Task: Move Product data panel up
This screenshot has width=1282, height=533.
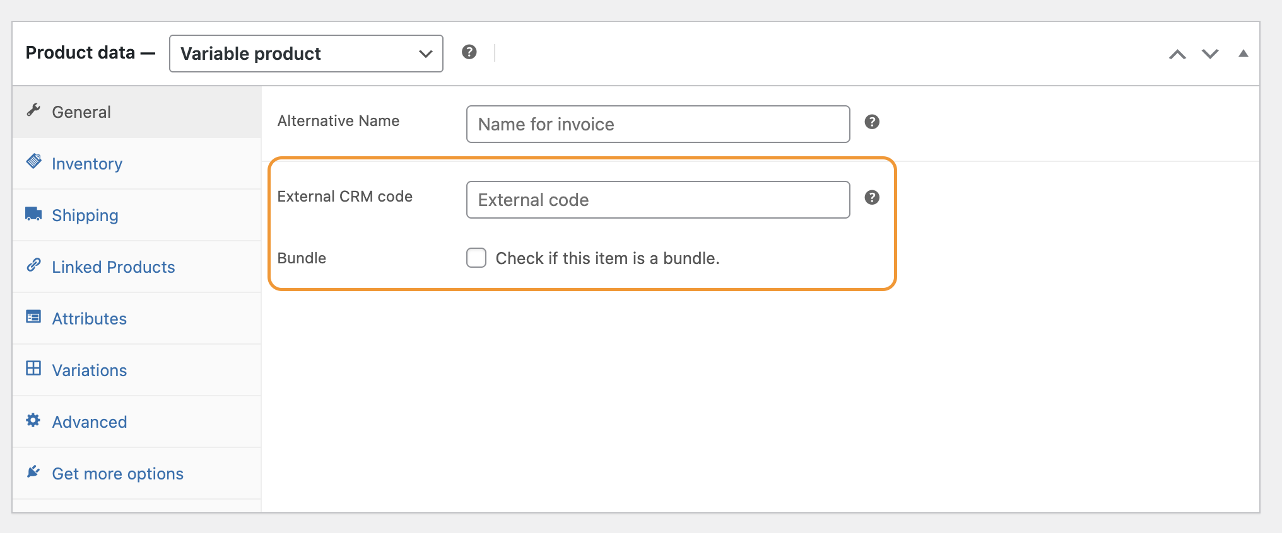Action: (x=1177, y=54)
